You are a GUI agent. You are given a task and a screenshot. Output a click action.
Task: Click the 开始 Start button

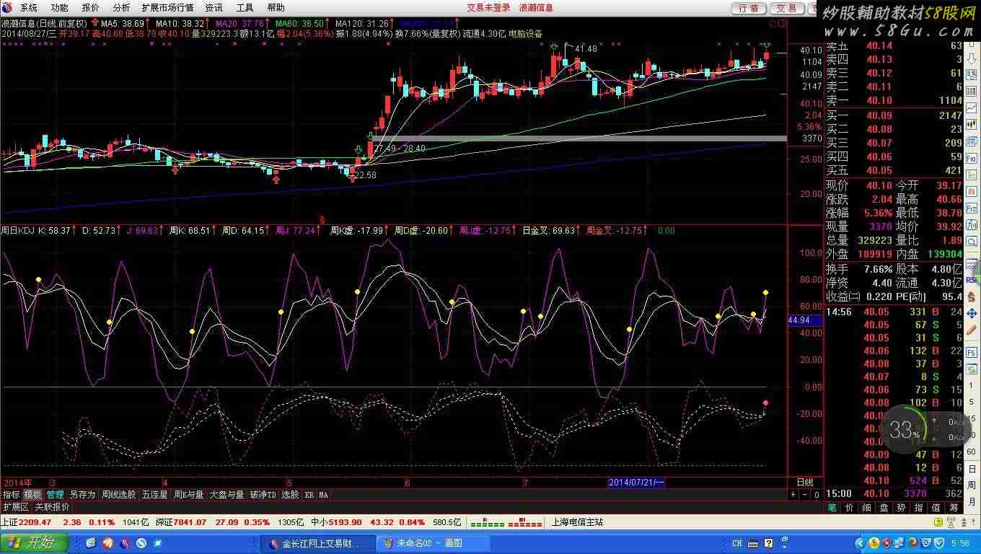[34, 543]
